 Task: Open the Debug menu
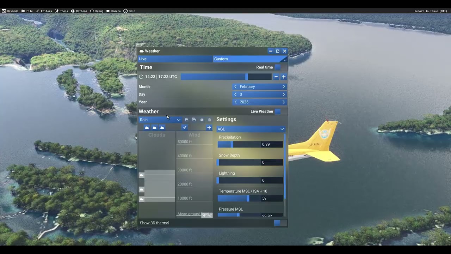click(x=97, y=11)
